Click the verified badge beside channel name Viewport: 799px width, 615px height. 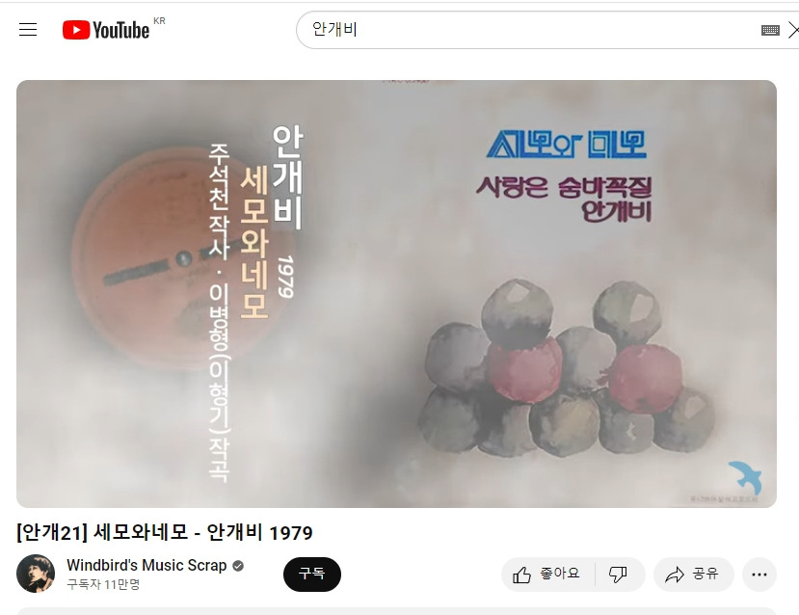[238, 566]
